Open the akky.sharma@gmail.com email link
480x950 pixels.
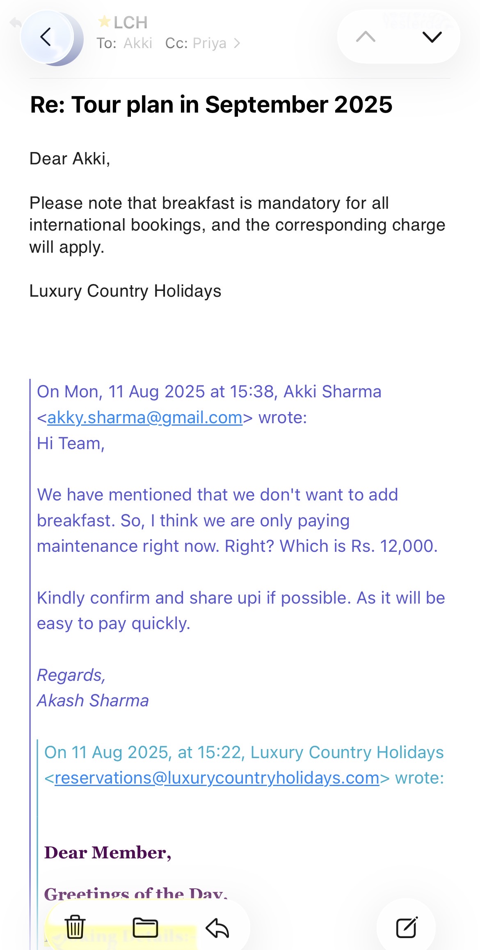pos(145,417)
